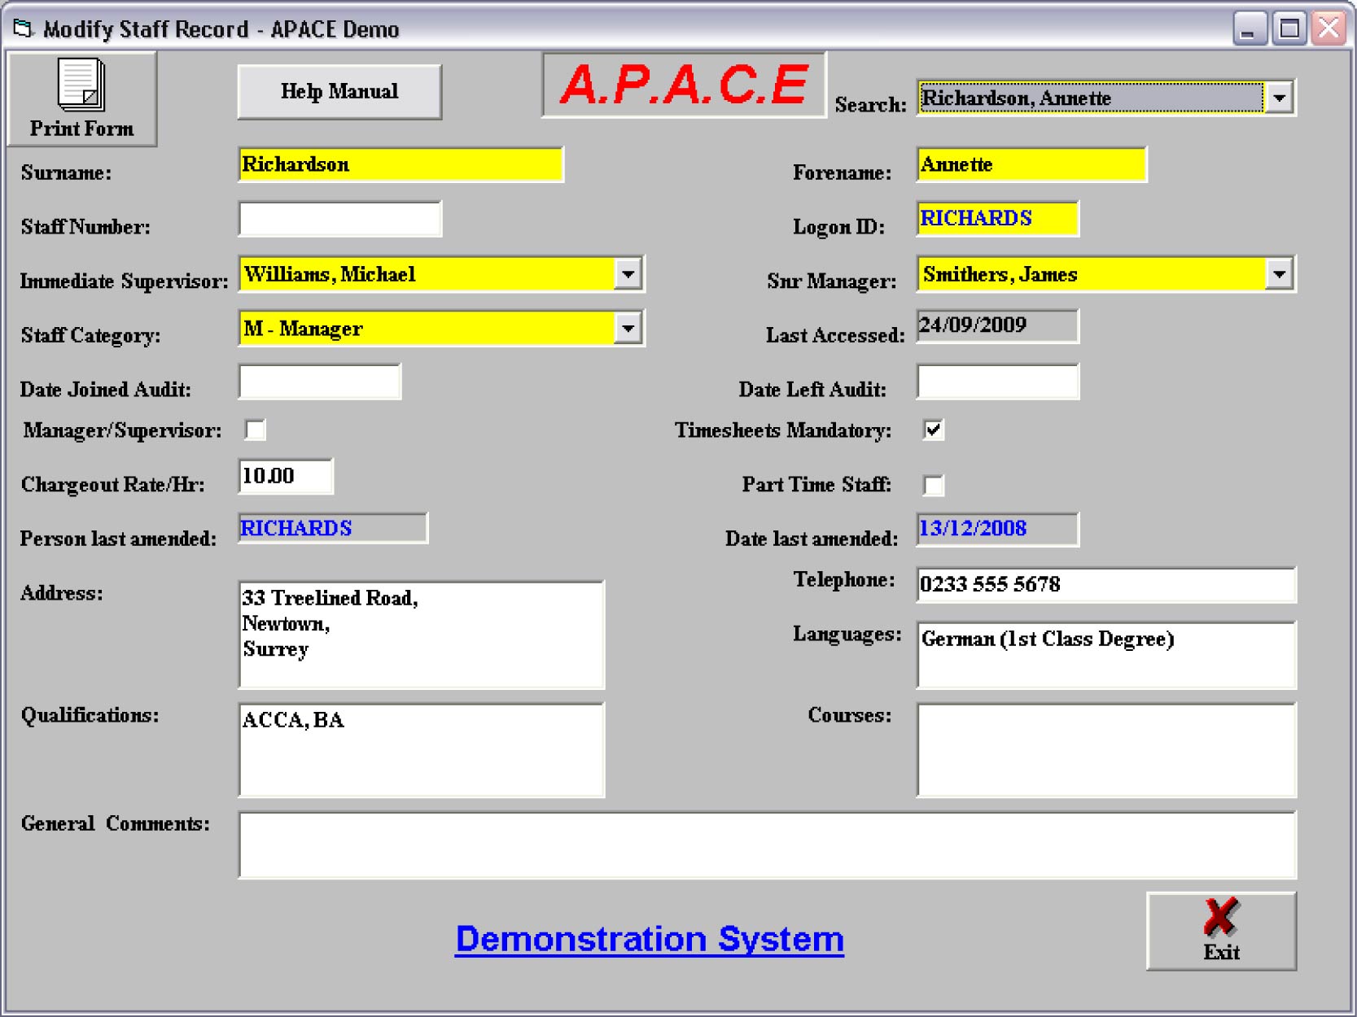Maximize the Modify Staff Record window
Screen dimensions: 1357x1017
click(1289, 29)
